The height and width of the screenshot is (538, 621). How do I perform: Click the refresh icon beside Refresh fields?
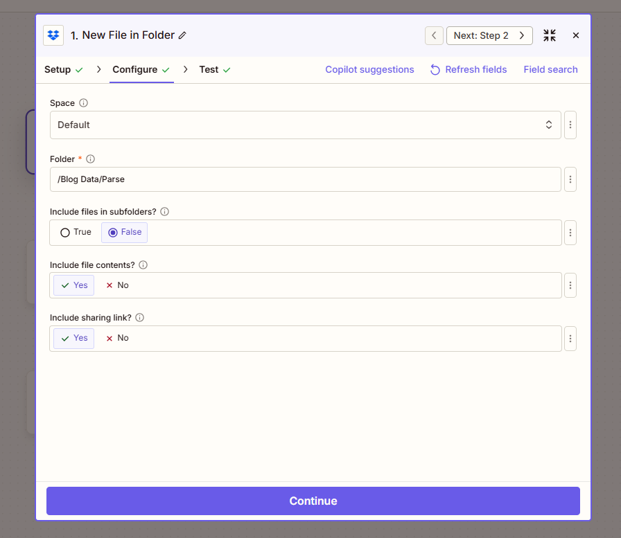435,69
